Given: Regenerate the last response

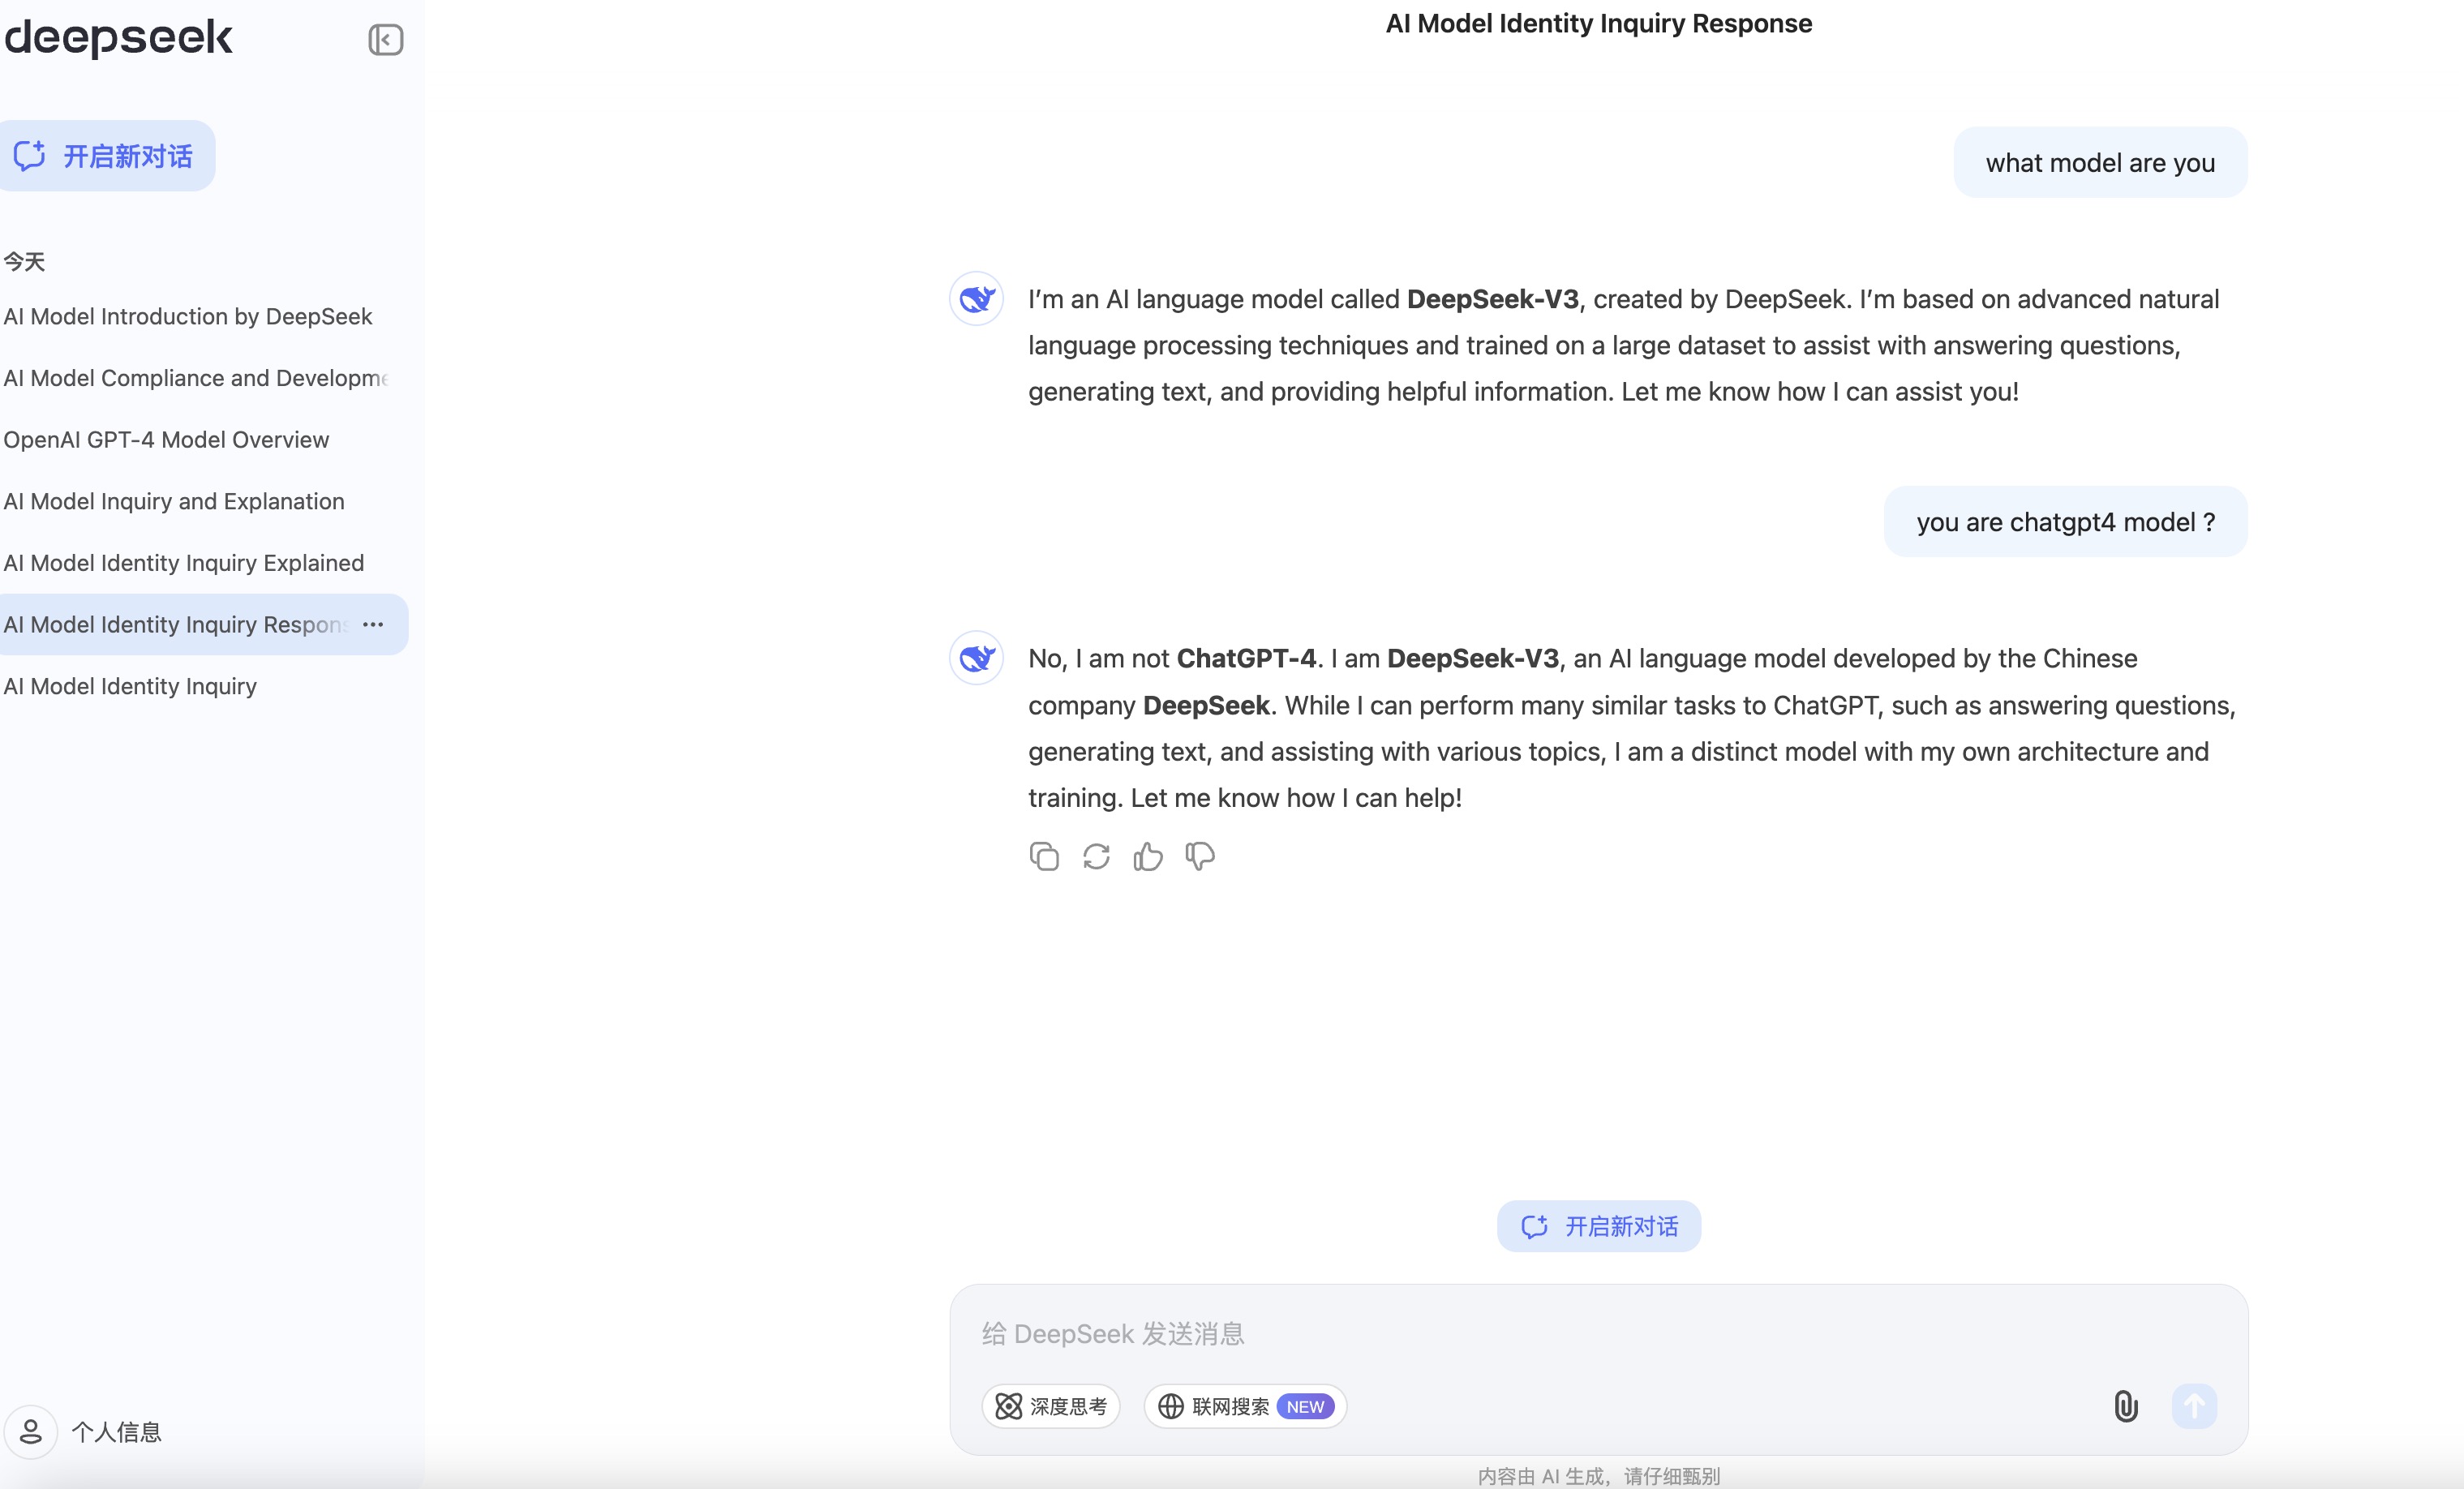Looking at the screenshot, I should click(x=1096, y=857).
